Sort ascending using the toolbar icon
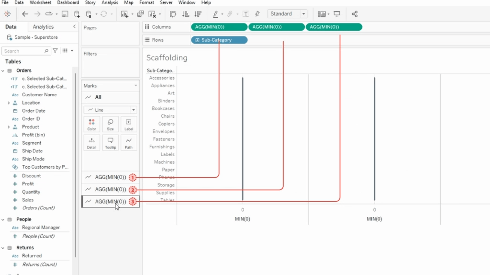The image size is (490, 275). [x=186, y=14]
